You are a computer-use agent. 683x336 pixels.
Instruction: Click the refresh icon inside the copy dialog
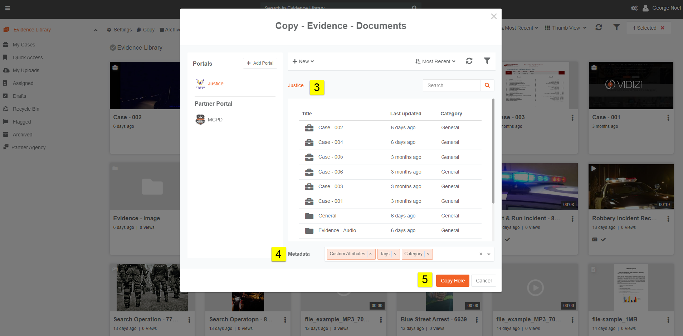[469, 61]
